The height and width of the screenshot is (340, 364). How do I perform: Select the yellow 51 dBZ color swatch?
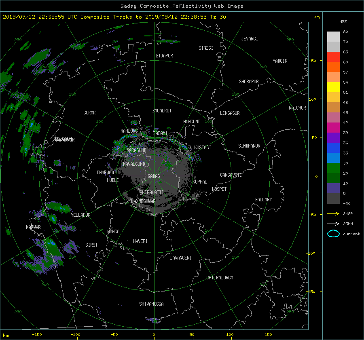coord(333,87)
